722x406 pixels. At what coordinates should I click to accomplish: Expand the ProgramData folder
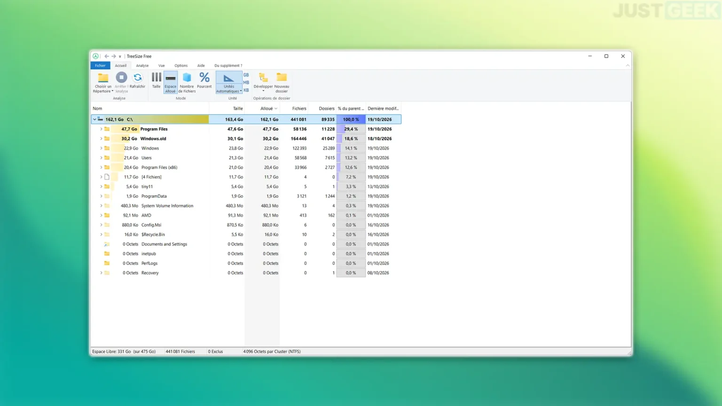[x=101, y=196]
